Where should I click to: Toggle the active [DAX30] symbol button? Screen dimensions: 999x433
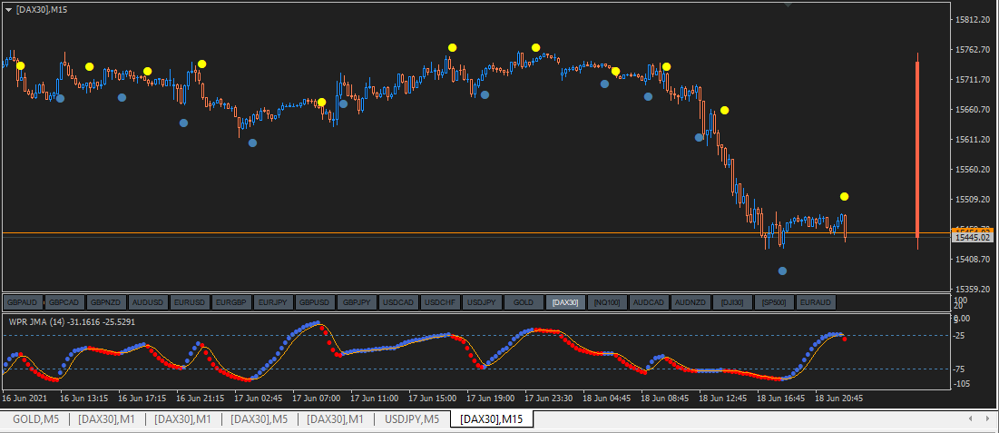tap(565, 302)
